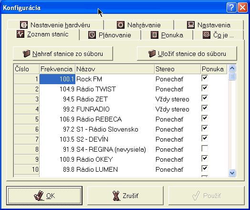This screenshot has width=250, height=210.
Task: Click the folder icon in Nahrať stanice button
Action: pos(26,54)
